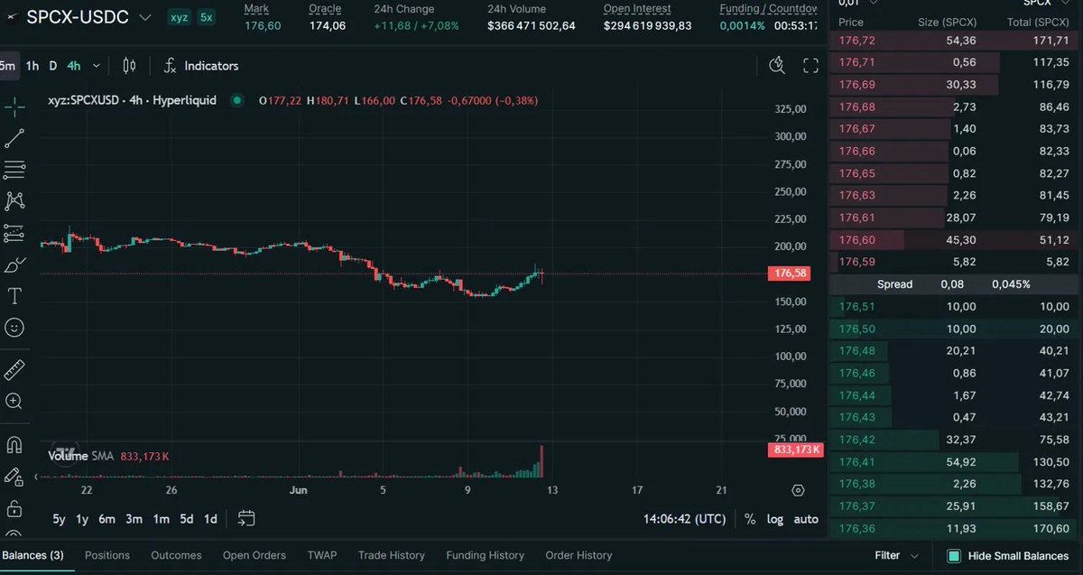Switch to the Funding History tab

click(x=485, y=555)
